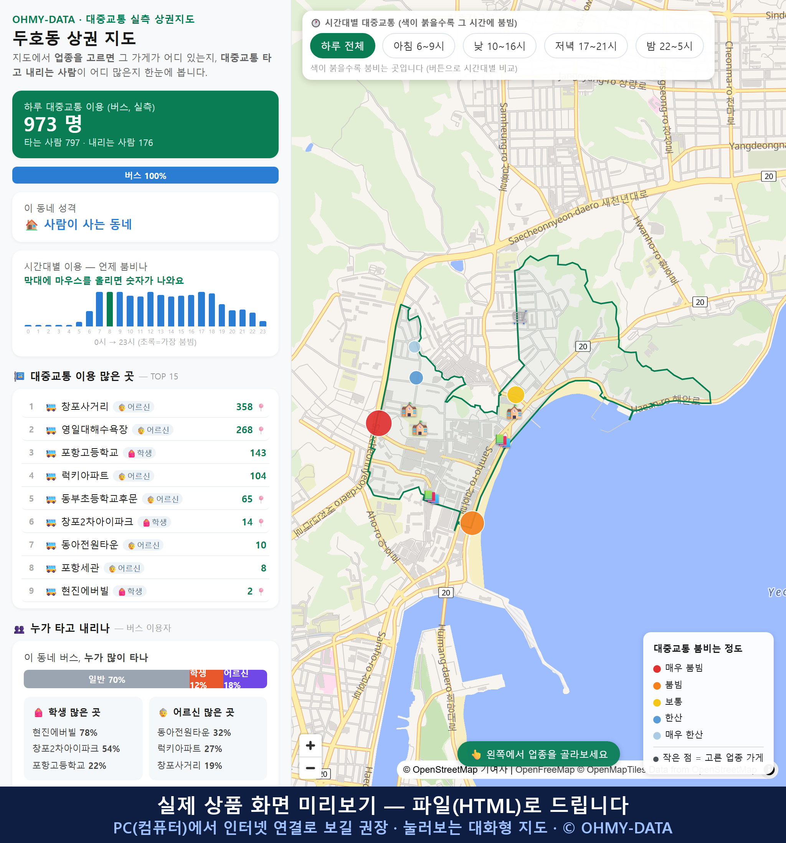Select the 하루 전체 time filter
The height and width of the screenshot is (843, 786).
[x=342, y=46]
